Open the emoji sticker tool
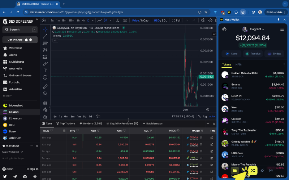The height and width of the screenshot is (180, 289). click(x=45, y=77)
